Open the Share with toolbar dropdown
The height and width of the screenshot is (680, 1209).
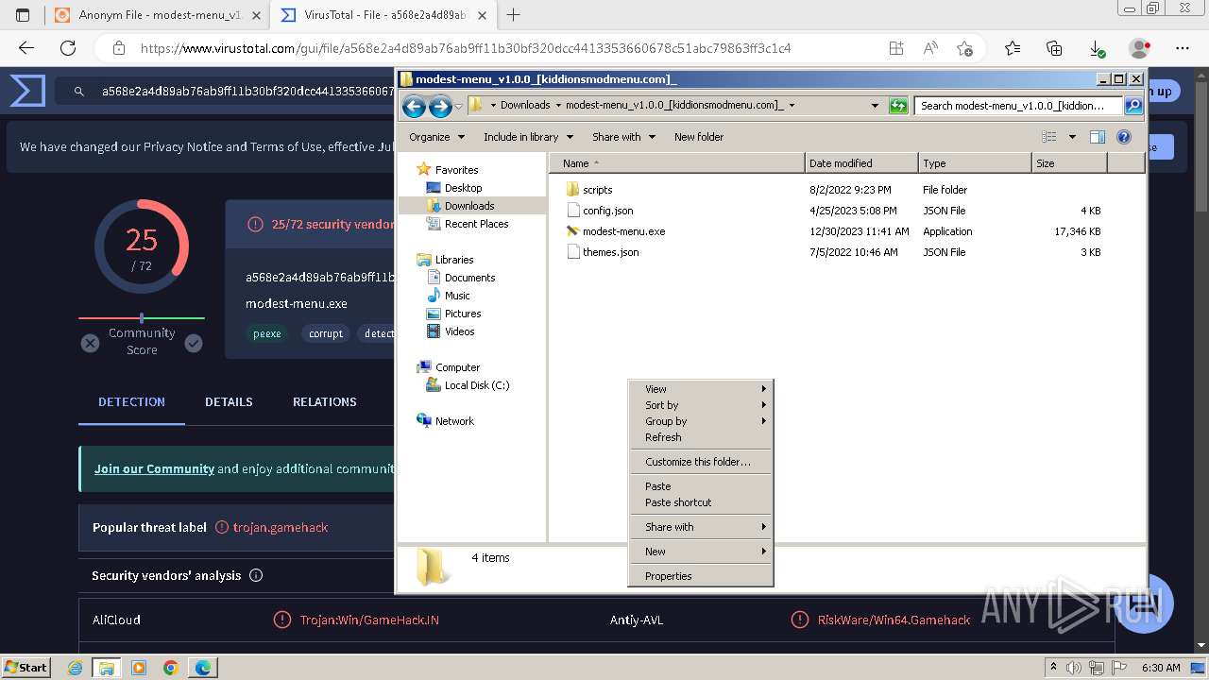point(623,137)
